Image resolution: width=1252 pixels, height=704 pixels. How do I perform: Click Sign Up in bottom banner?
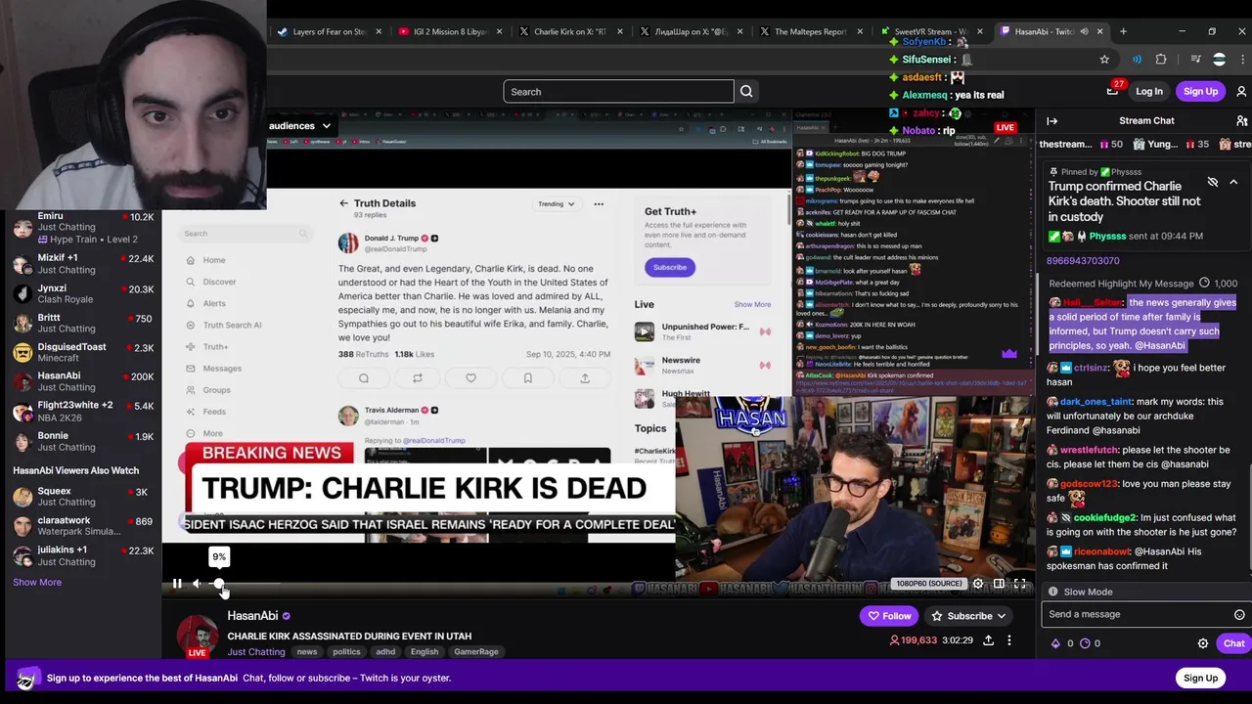coord(1200,679)
